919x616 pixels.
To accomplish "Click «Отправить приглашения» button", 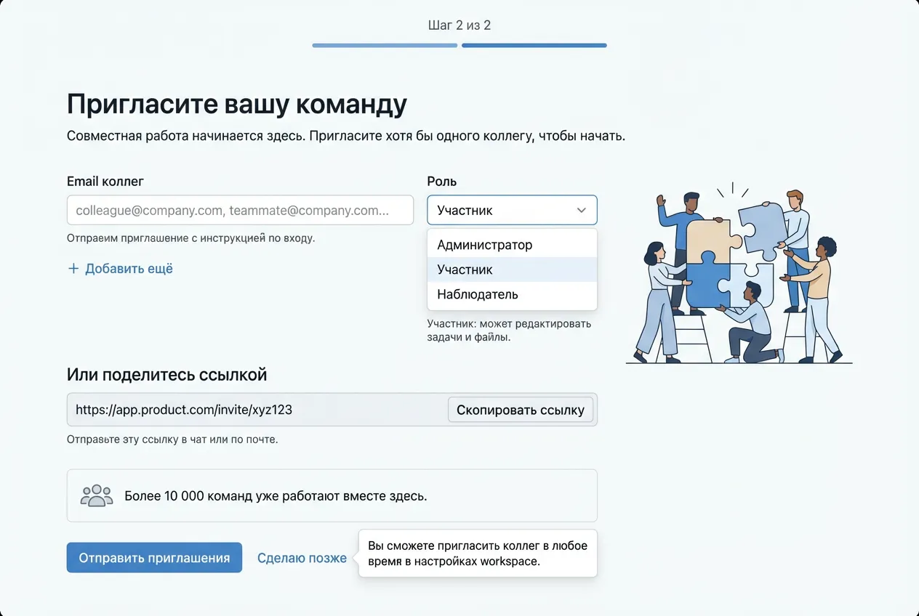I will point(154,558).
